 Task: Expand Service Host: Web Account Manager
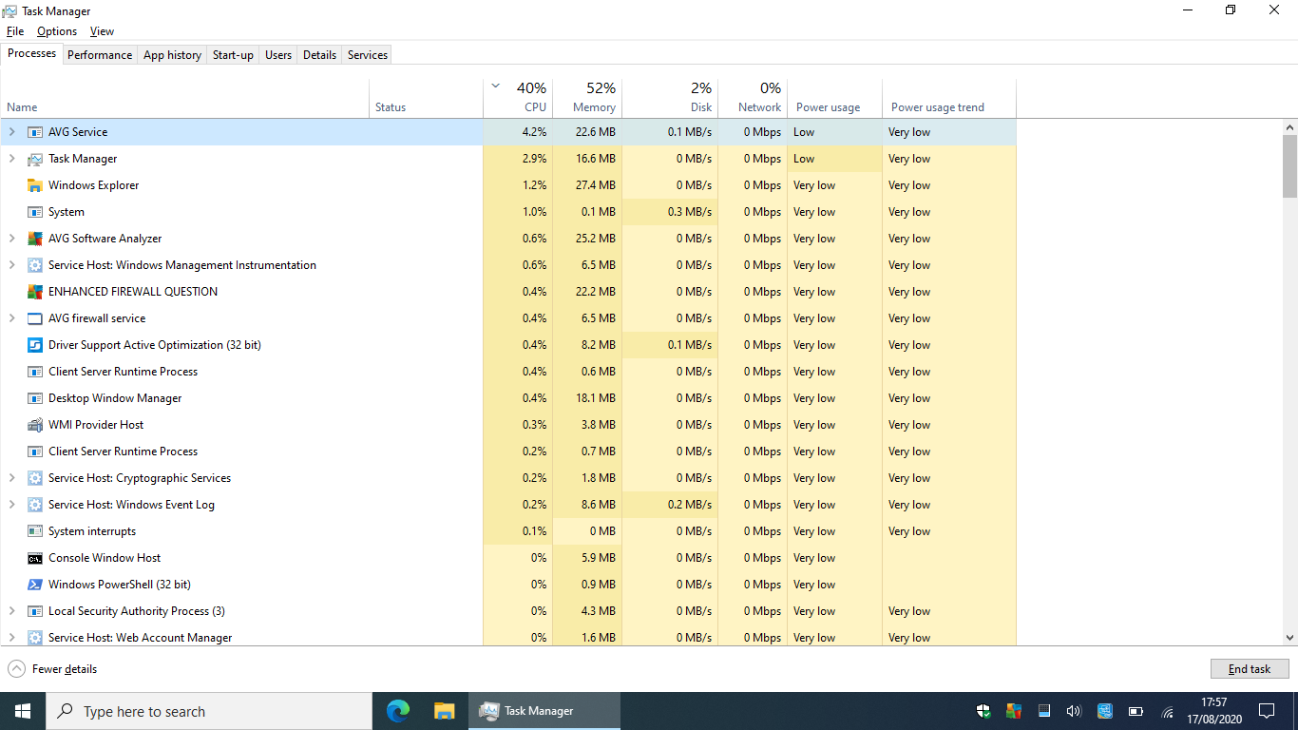pos(12,638)
